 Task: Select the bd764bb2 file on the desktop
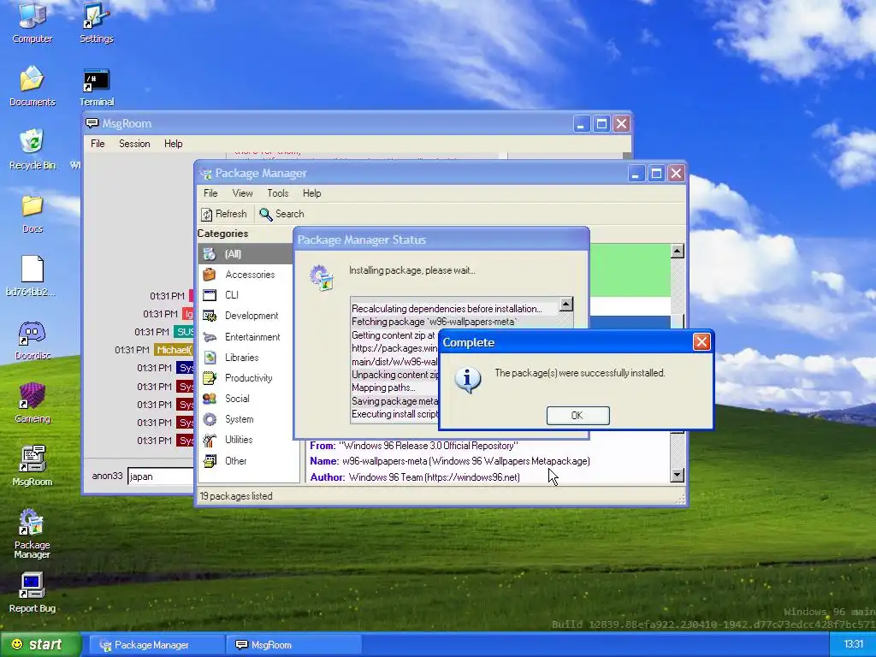click(32, 276)
